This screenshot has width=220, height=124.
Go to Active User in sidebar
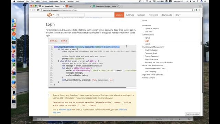point(146,25)
